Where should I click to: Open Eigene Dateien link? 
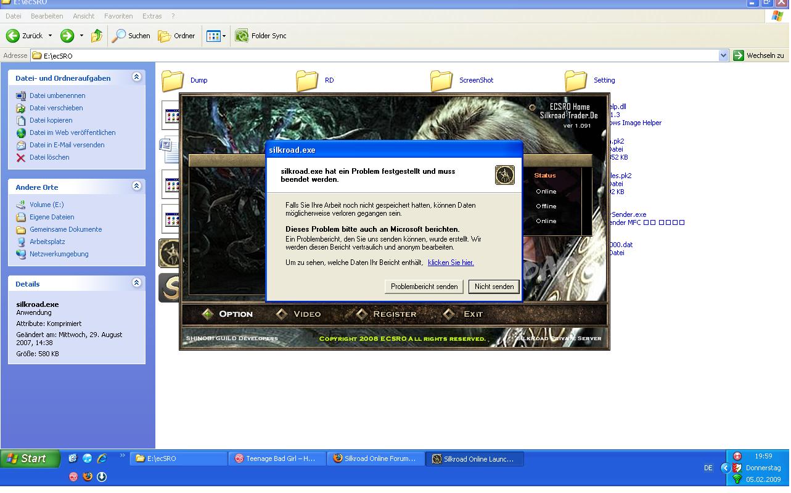[52, 217]
